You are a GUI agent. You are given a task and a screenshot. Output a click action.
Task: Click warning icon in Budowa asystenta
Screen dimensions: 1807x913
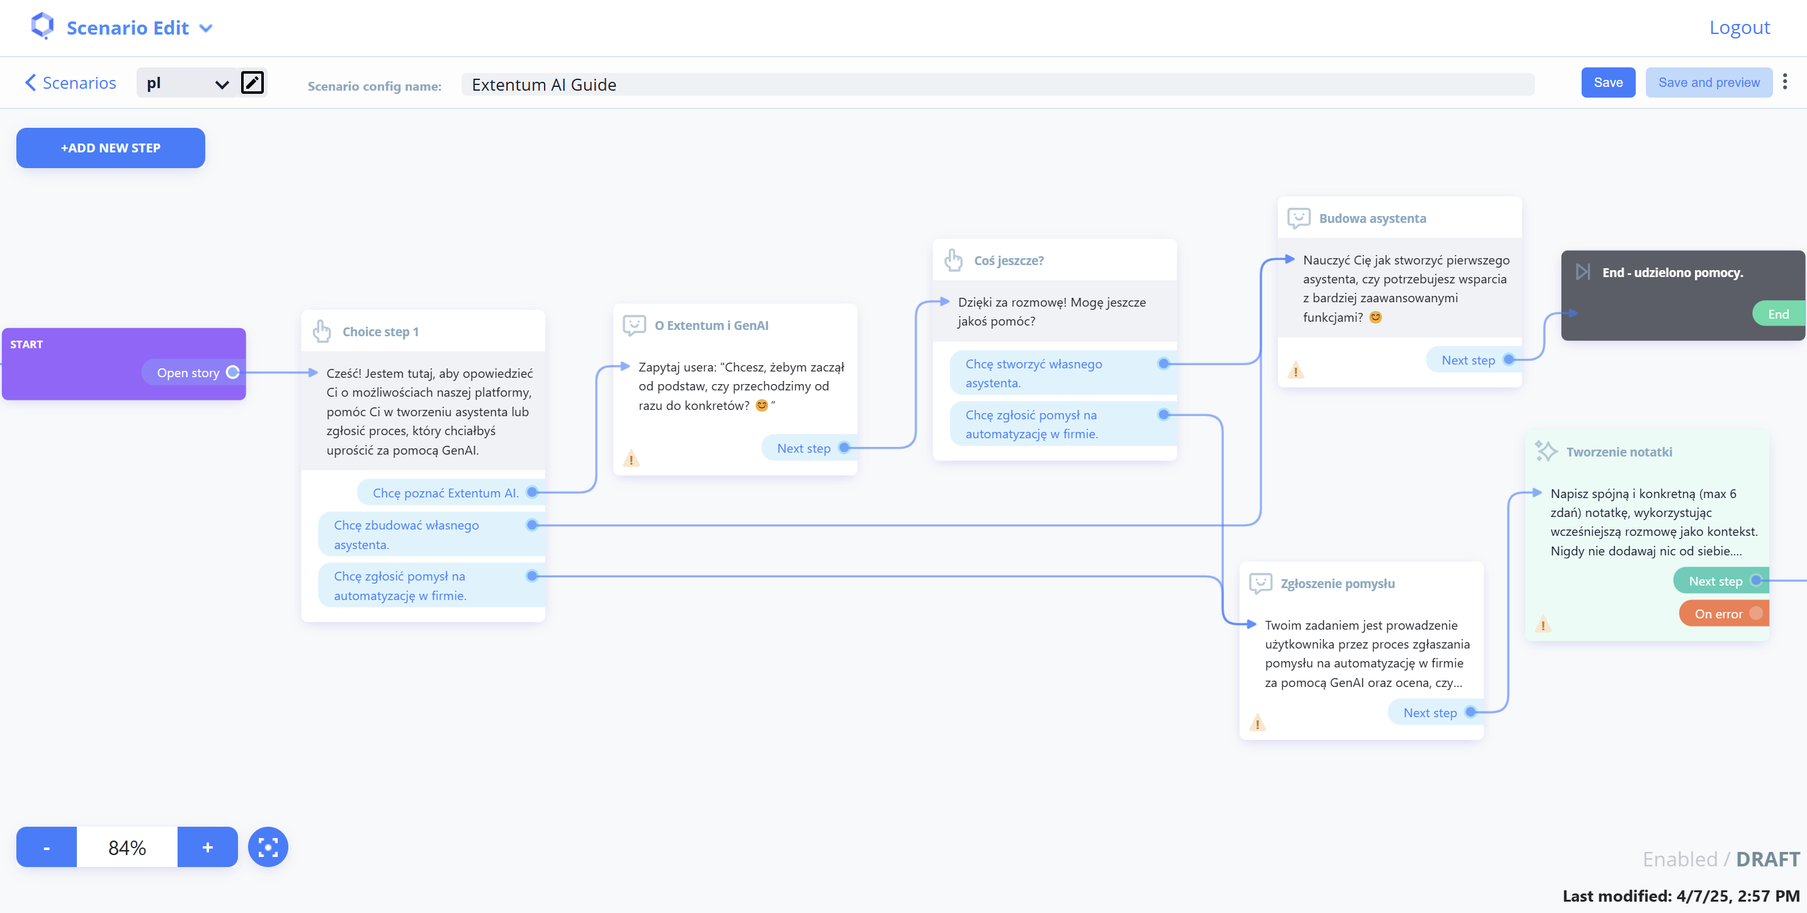click(x=1296, y=370)
